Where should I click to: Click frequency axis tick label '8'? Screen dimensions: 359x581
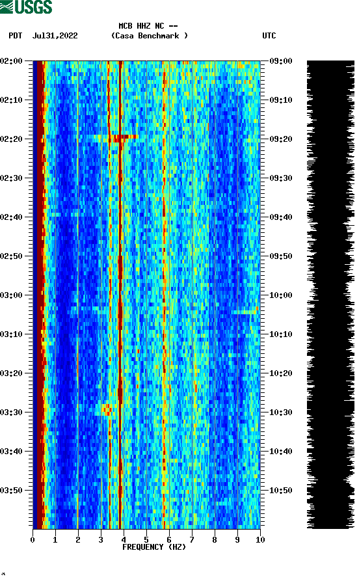tap(215, 540)
